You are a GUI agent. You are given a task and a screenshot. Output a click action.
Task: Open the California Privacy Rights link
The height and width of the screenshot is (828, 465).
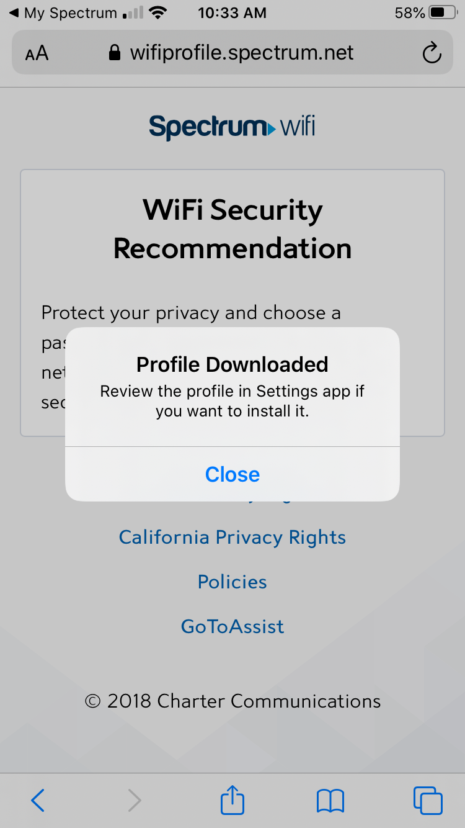[232, 537]
